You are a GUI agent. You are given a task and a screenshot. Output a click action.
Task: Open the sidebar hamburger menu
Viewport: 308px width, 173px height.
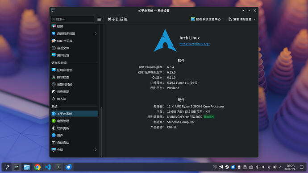99,19
